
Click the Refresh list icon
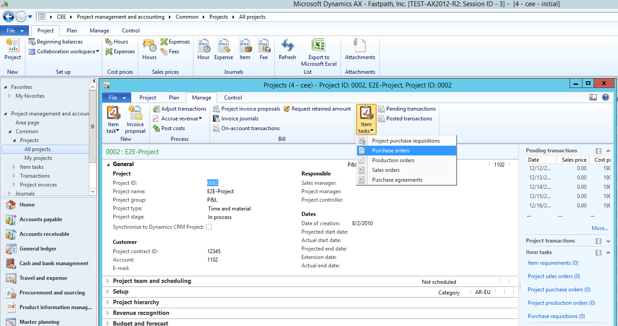coord(287,49)
